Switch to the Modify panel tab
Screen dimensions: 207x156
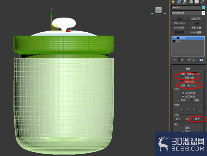click(x=179, y=2)
